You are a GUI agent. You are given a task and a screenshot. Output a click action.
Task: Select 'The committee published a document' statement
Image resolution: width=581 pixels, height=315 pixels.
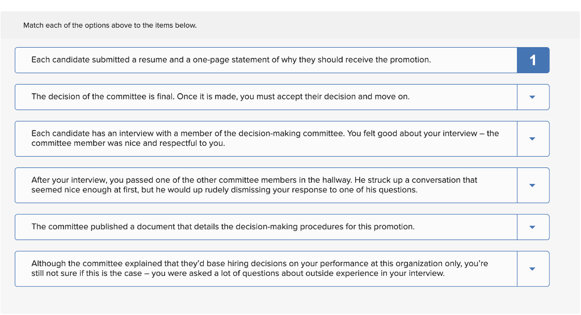[x=222, y=227]
